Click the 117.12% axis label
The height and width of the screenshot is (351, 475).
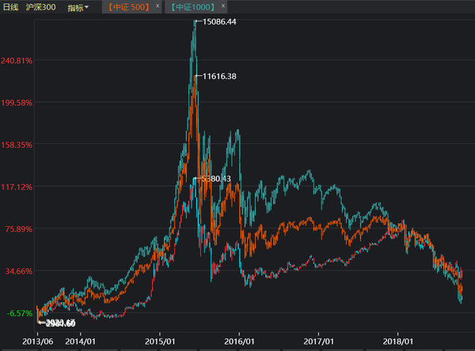point(17,187)
